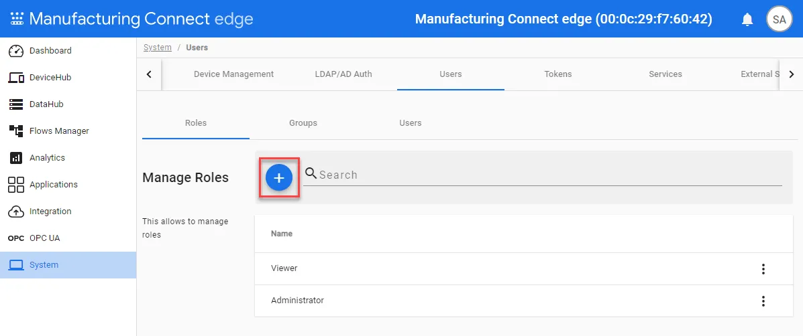Click the DeviceHub sidebar icon

[x=16, y=78]
